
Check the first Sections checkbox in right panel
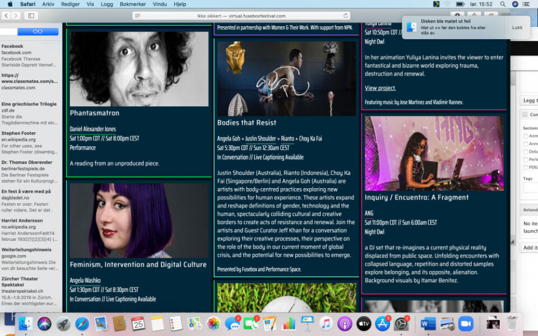click(526, 136)
